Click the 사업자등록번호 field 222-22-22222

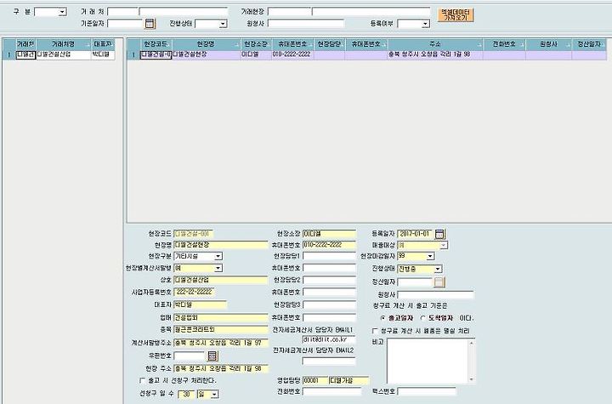[x=195, y=293]
